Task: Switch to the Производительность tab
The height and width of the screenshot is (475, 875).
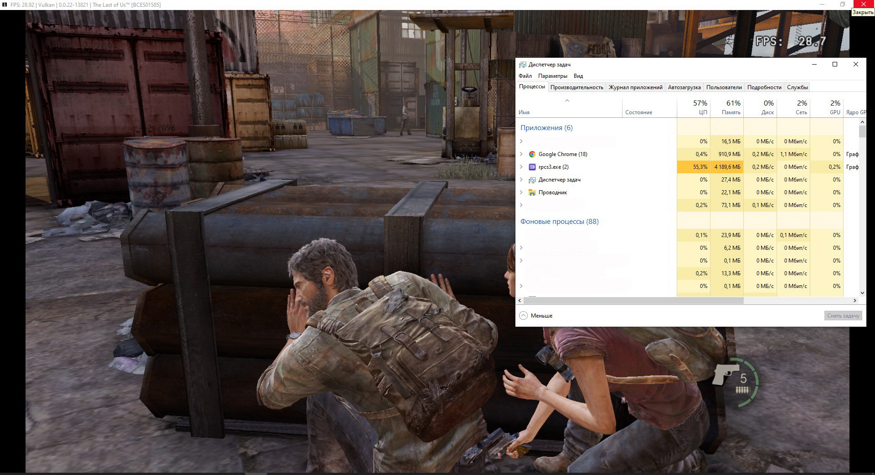Action: click(576, 87)
